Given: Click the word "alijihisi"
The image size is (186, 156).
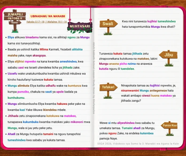Looking at the screenshot, I should (19, 62).
